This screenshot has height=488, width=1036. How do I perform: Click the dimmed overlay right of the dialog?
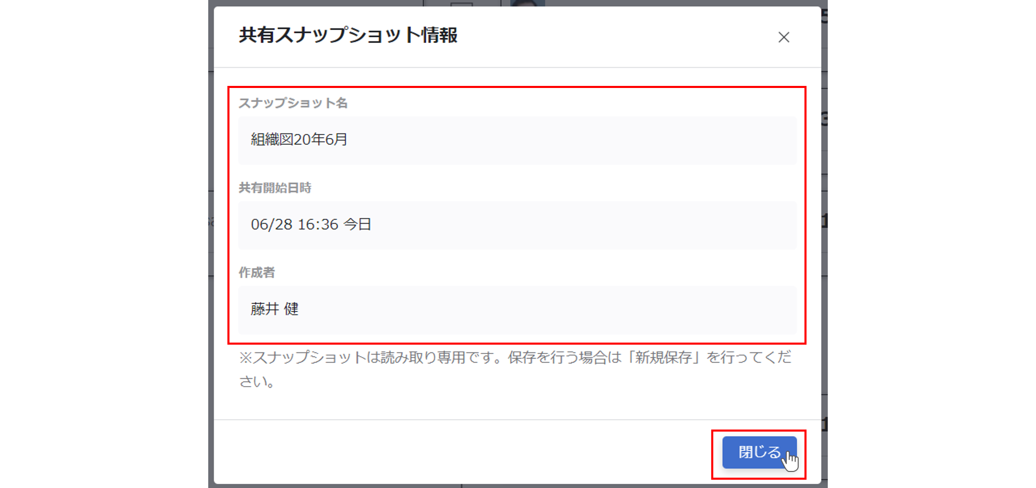[824, 243]
